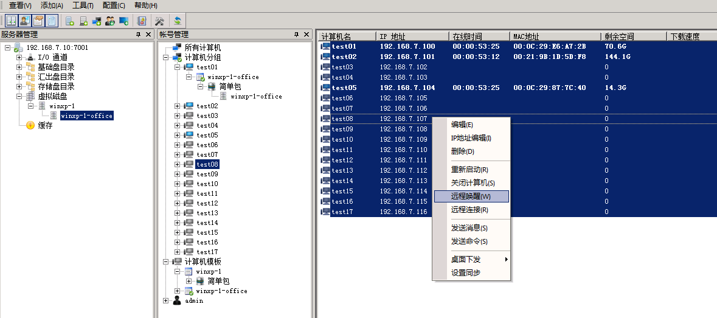This screenshot has height=318, width=717.
Task: Open the 配置(C) menu
Action: pos(114,5)
